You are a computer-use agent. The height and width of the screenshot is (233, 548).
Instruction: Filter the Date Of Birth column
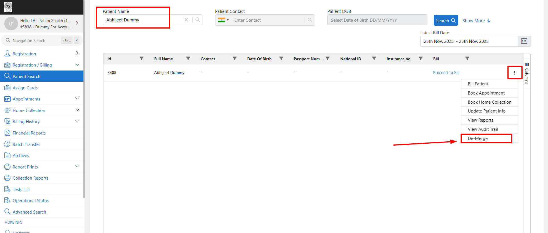coord(281,59)
